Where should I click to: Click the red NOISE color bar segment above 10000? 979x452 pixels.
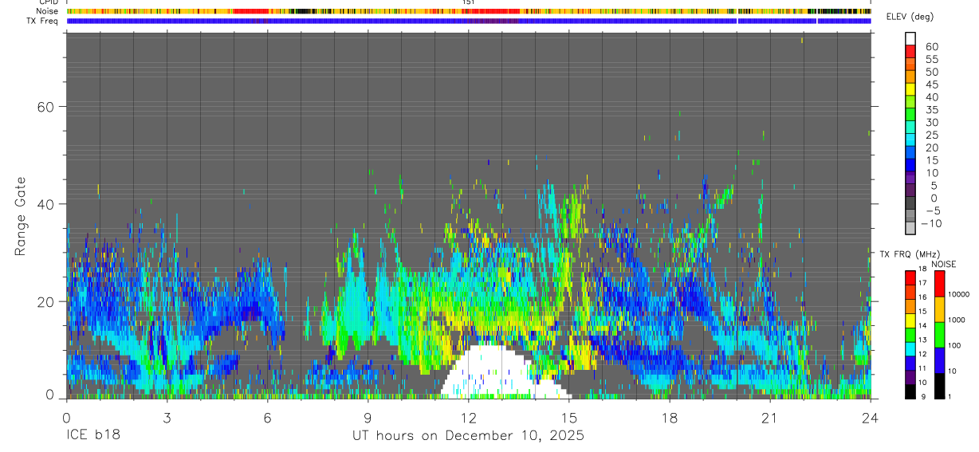click(939, 283)
